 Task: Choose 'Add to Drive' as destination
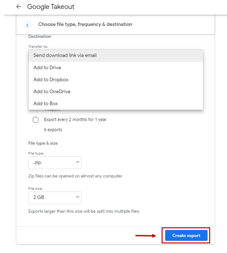tap(47, 68)
